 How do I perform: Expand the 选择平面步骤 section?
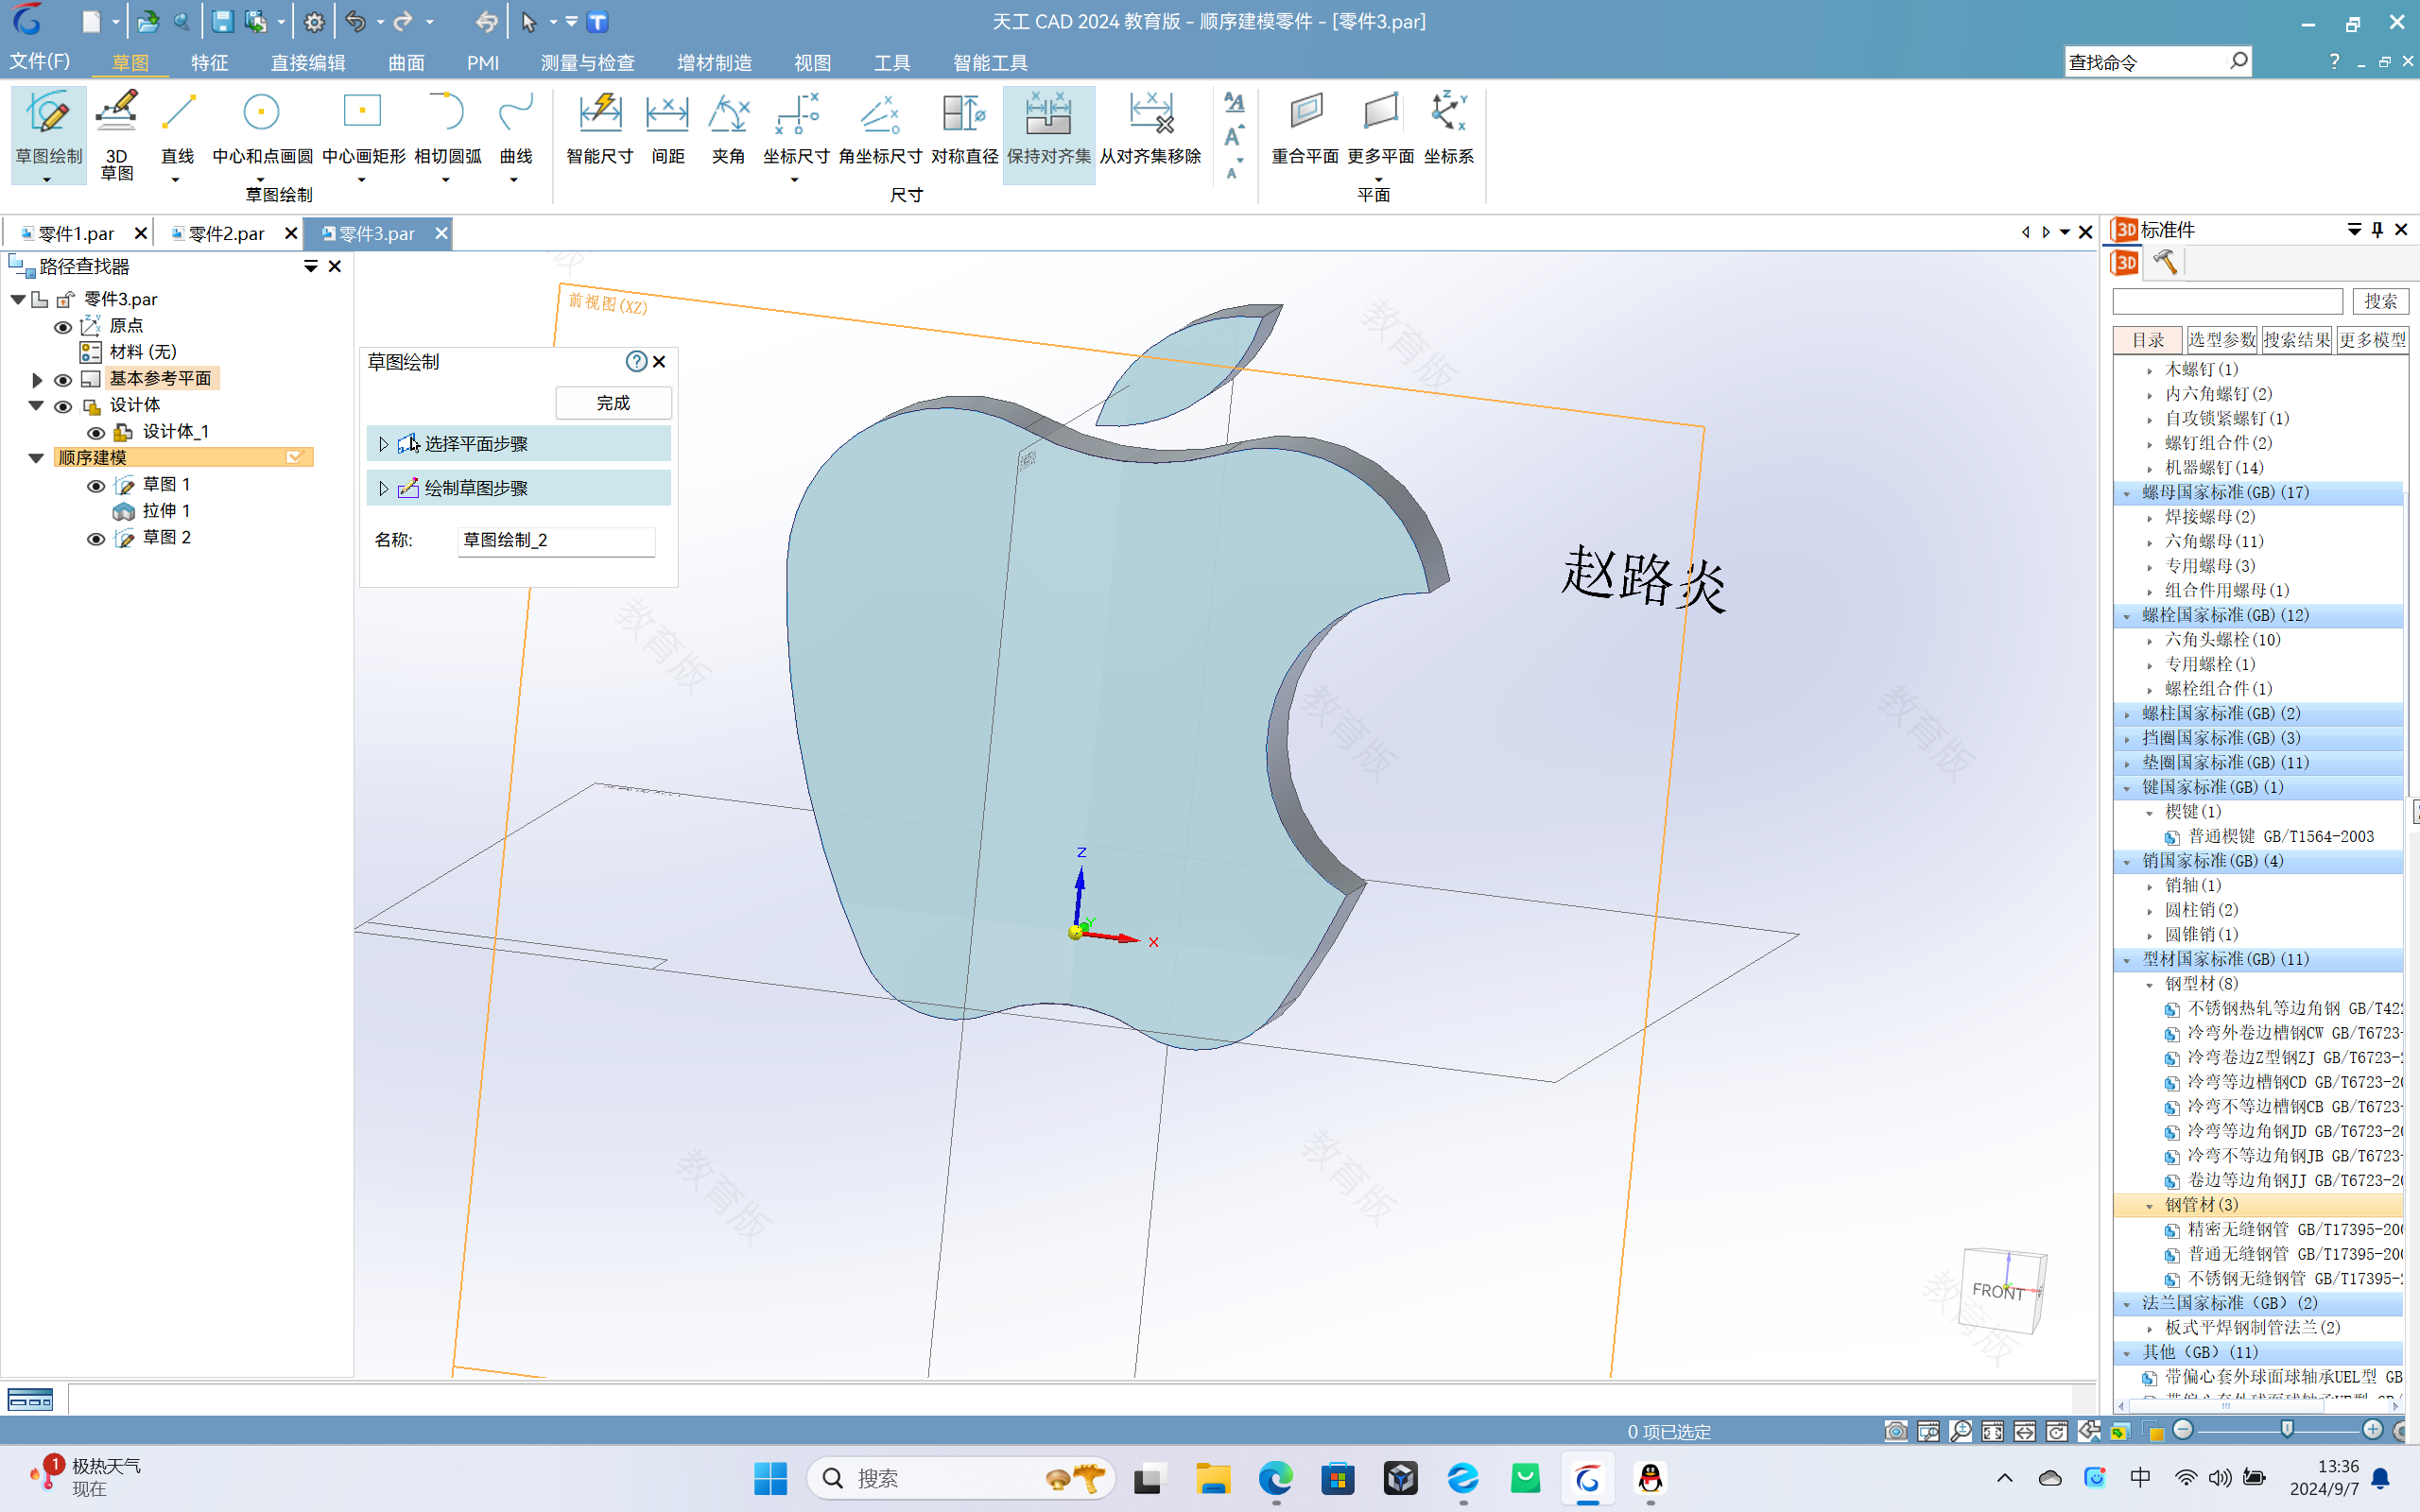click(x=383, y=444)
